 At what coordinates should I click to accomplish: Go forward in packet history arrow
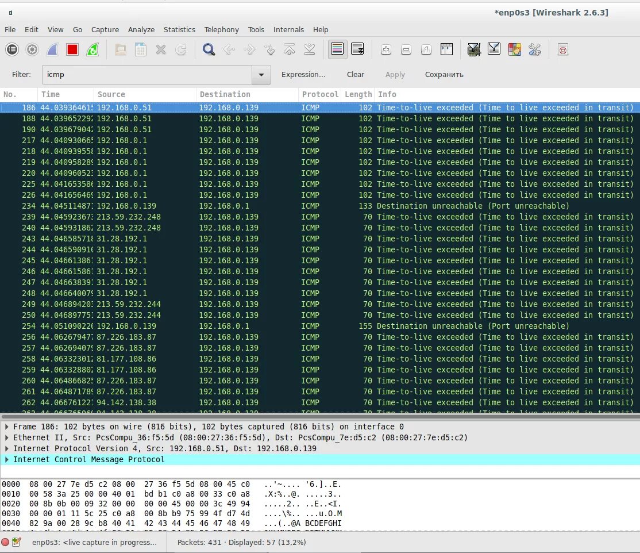point(249,50)
